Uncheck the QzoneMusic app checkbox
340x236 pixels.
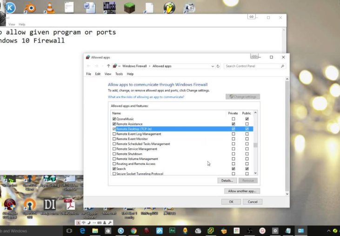(x=114, y=119)
